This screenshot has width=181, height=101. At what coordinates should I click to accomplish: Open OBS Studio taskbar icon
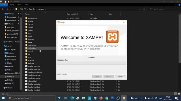(x=118, y=98)
